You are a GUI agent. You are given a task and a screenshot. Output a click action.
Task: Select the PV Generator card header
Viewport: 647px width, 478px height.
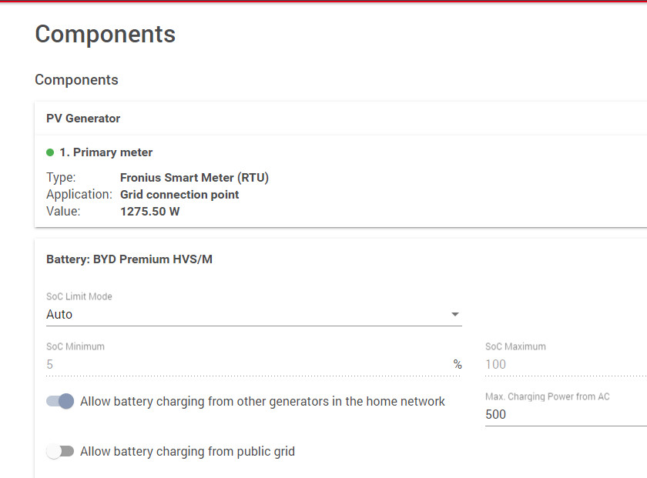[x=83, y=119]
